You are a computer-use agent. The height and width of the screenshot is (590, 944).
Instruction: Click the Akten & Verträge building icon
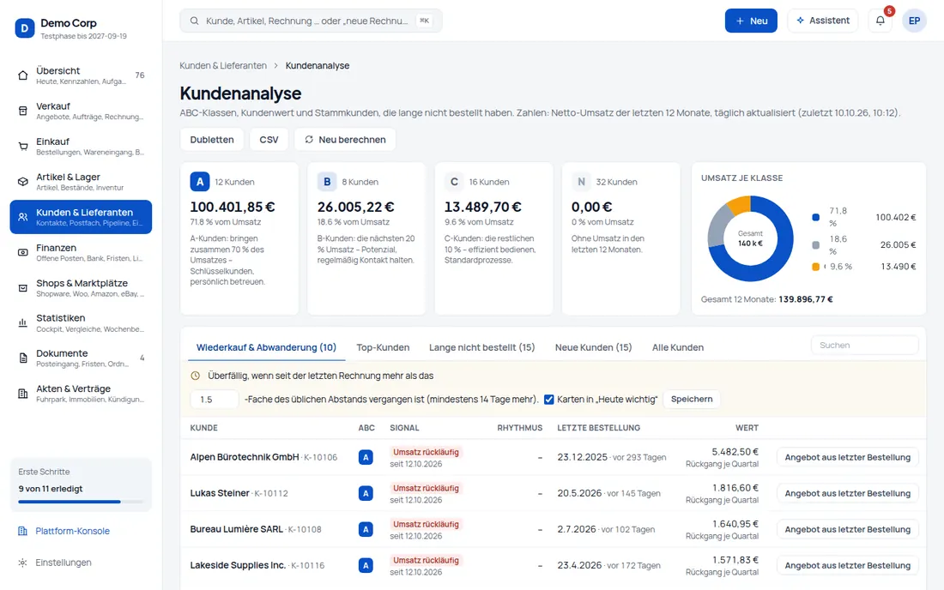pyautogui.click(x=23, y=394)
